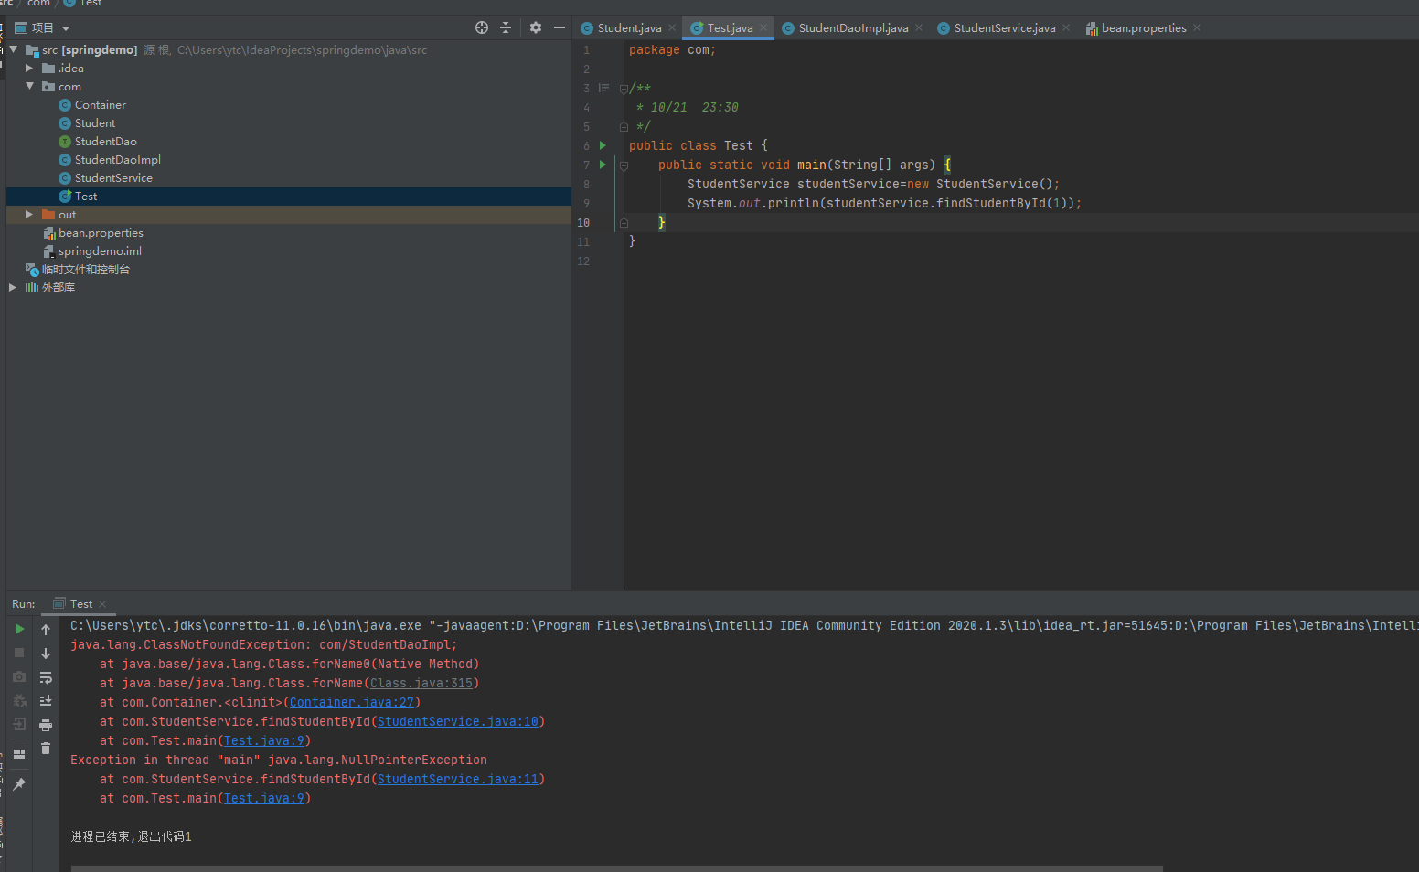Select the Student class
This screenshot has width=1419, height=872.
(x=95, y=123)
